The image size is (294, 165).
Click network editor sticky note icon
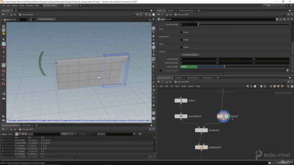[x=275, y=86]
